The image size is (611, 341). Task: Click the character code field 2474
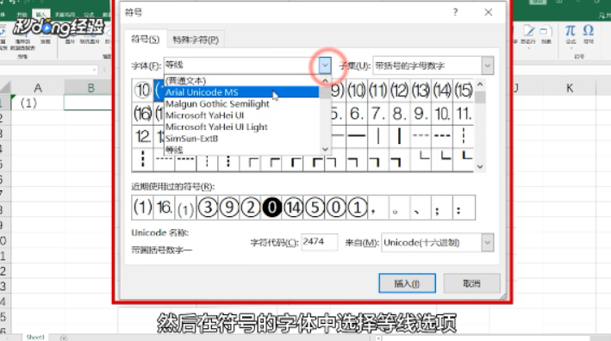pos(319,242)
